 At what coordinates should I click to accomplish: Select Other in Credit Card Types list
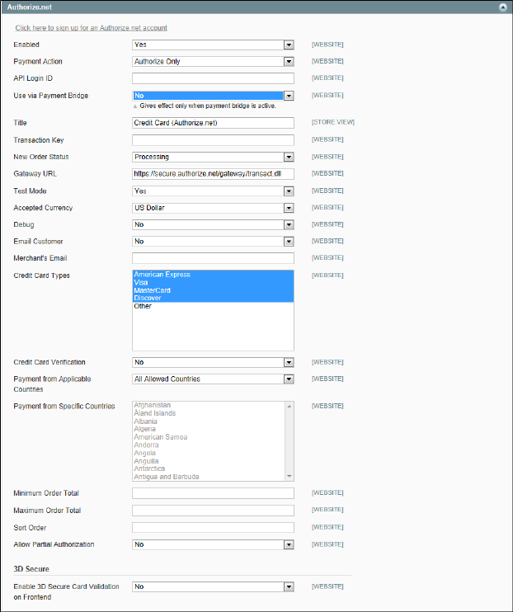[143, 306]
